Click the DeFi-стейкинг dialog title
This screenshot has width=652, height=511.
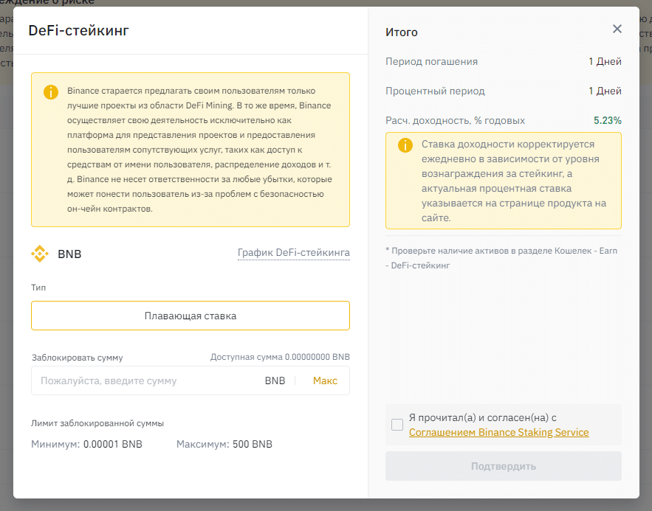coord(79,30)
